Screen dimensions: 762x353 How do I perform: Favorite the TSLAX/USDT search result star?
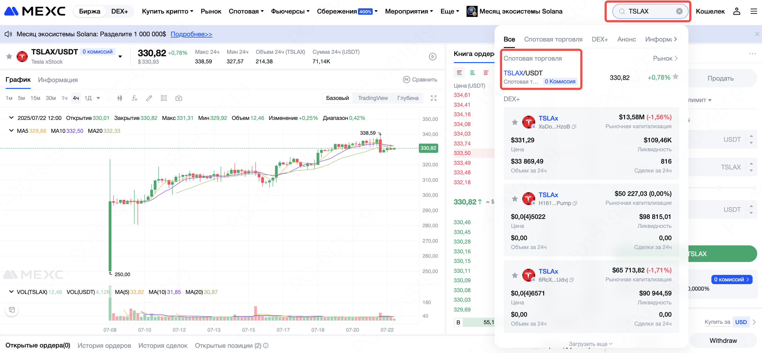(x=676, y=77)
